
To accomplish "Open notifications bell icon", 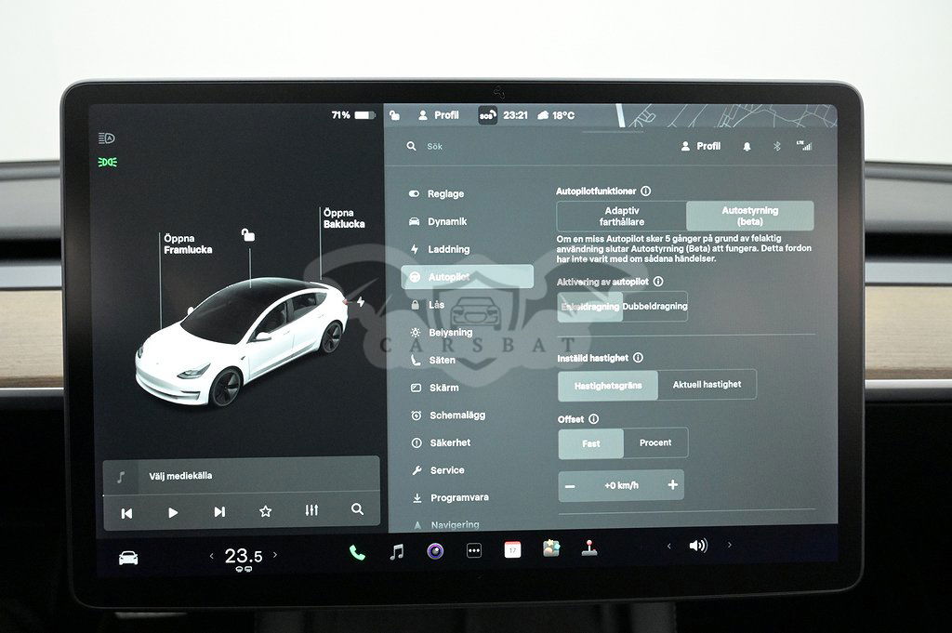I will 747,146.
